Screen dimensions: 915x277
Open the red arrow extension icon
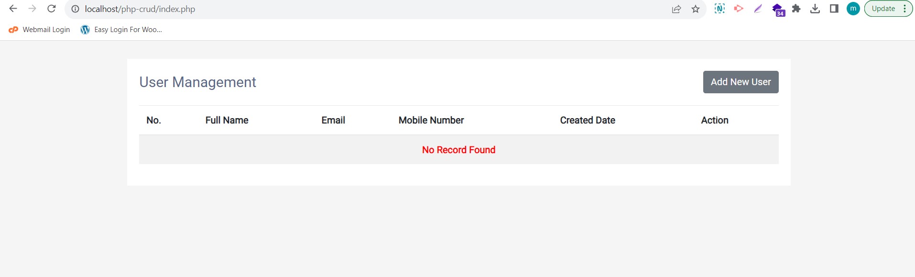739,9
